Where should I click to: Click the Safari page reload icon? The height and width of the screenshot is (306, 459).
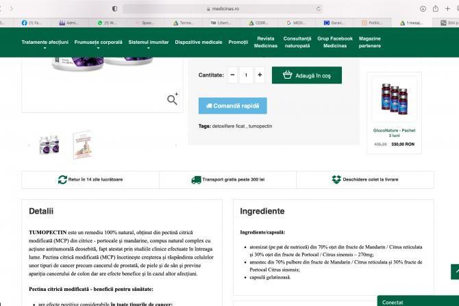(x=320, y=8)
